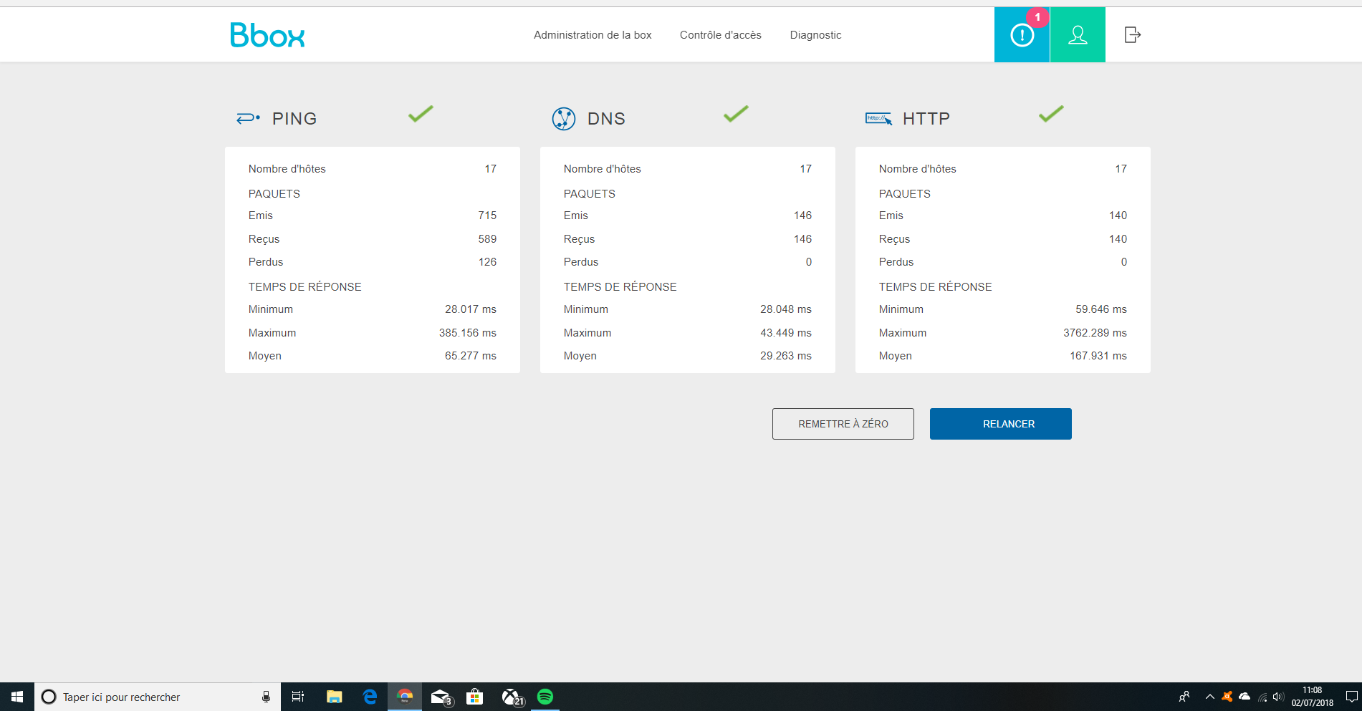
Task: Open the volume tray icon
Action: tap(1278, 697)
